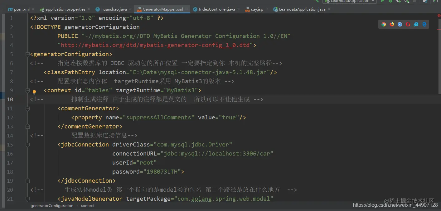Switch to the say.jsp tab
Viewport: 441px width, 211px height.
pyautogui.click(x=257, y=9)
